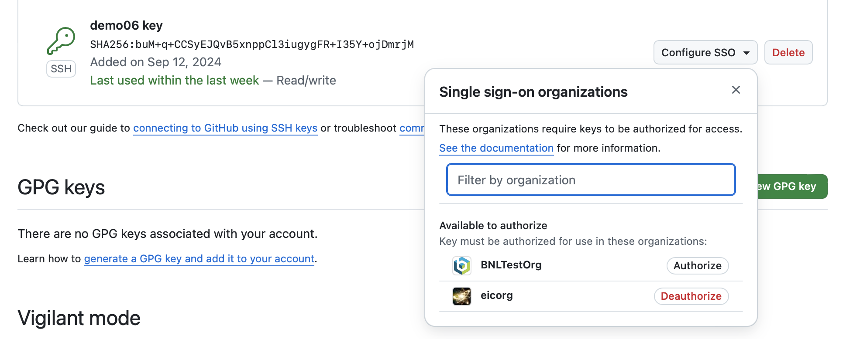Open the See the documentation link

(x=496, y=148)
